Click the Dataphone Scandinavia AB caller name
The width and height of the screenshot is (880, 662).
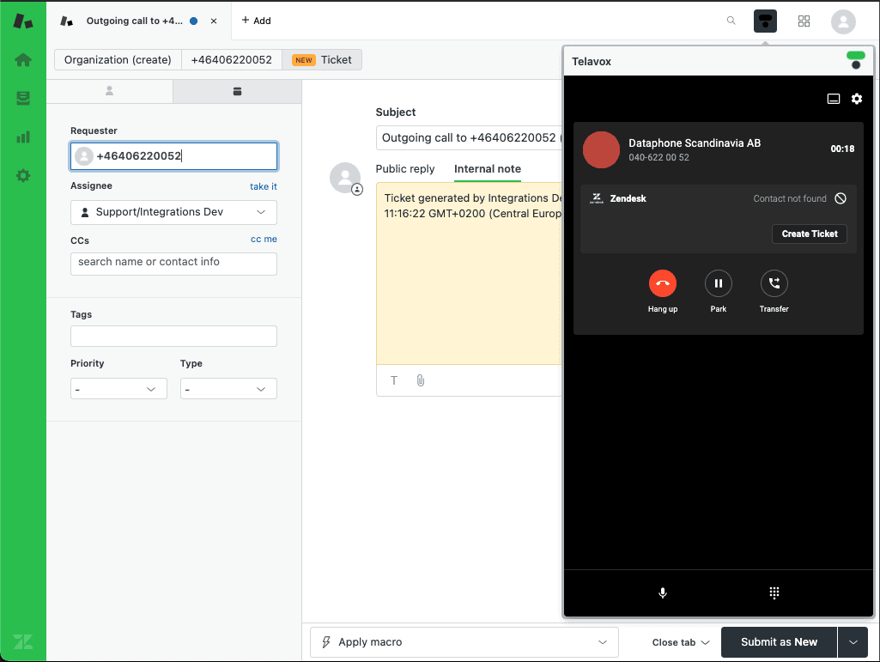pyautogui.click(x=695, y=143)
